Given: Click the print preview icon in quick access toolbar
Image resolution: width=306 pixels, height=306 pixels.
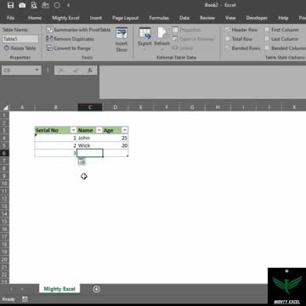Looking at the screenshot, I should pos(34,5).
